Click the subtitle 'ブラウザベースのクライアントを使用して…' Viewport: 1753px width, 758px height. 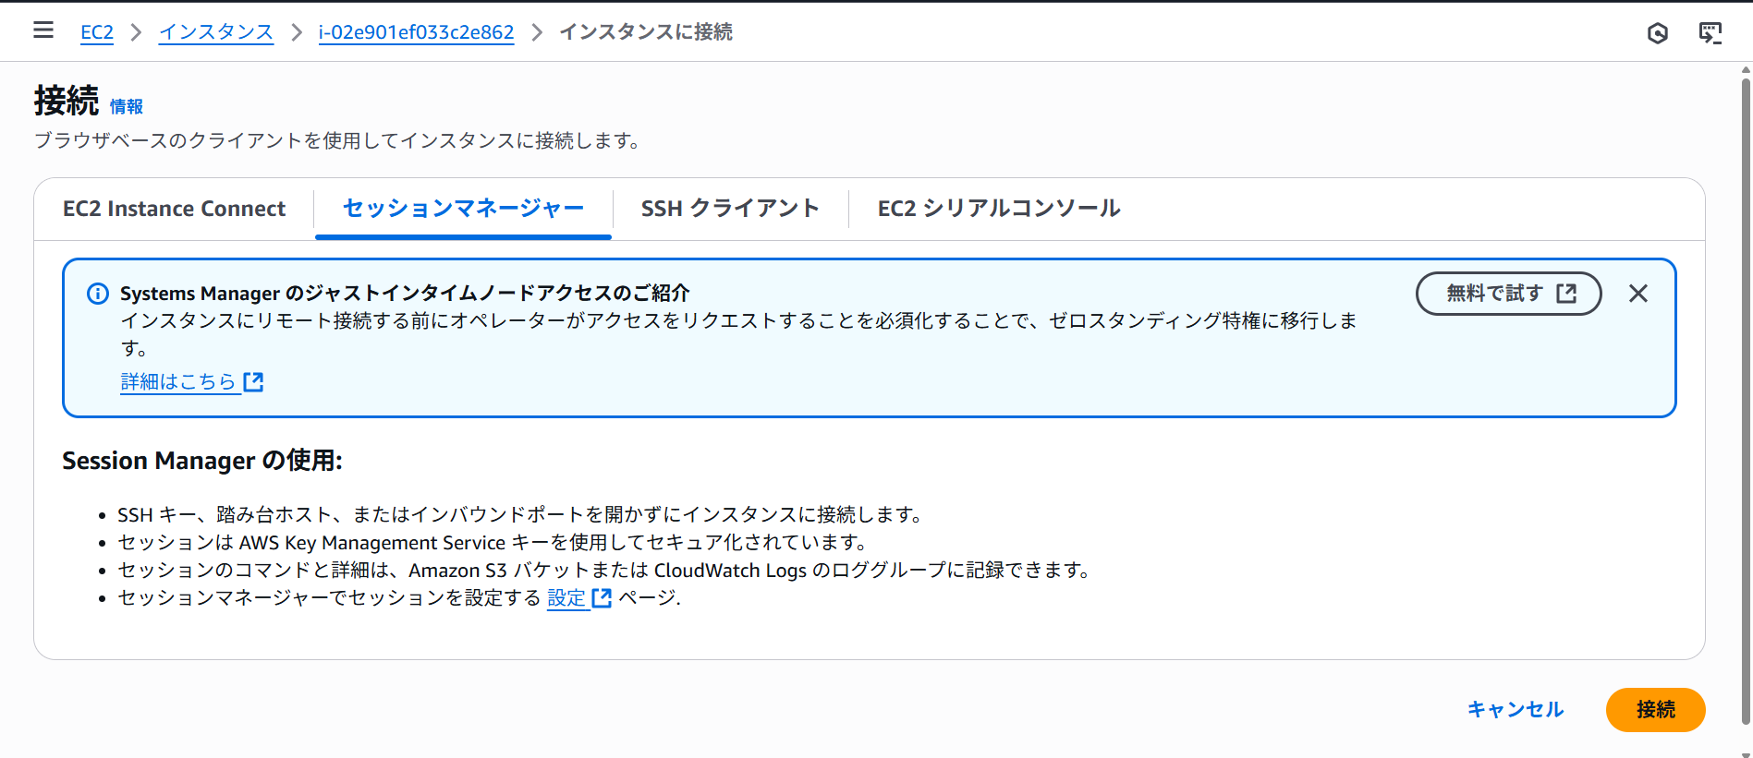337,140
